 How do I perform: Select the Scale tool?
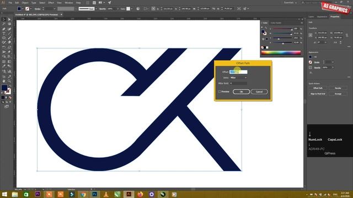pos(9,47)
